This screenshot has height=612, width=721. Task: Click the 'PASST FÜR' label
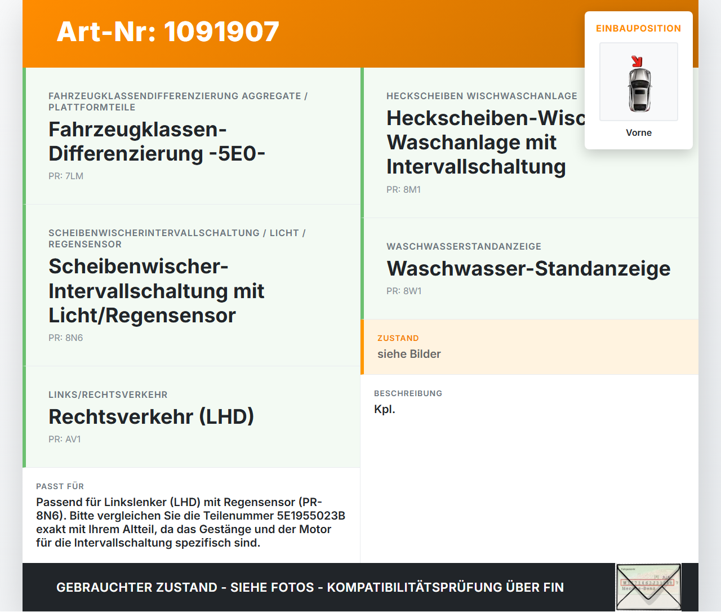point(60,486)
